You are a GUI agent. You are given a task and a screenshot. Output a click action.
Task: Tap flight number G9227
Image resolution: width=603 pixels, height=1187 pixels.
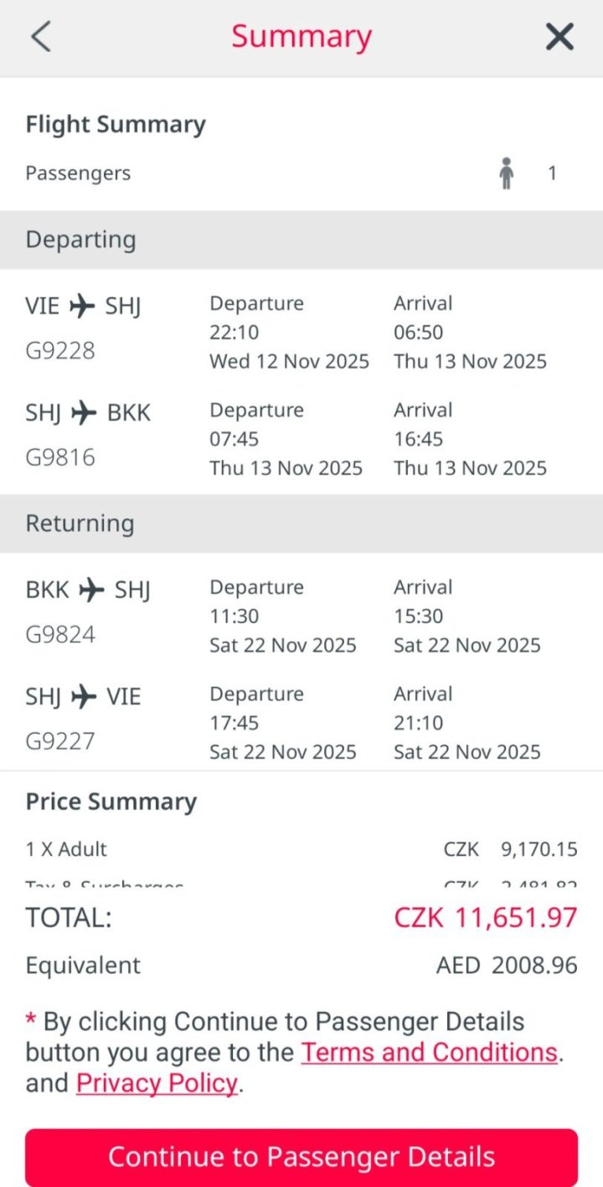(60, 741)
